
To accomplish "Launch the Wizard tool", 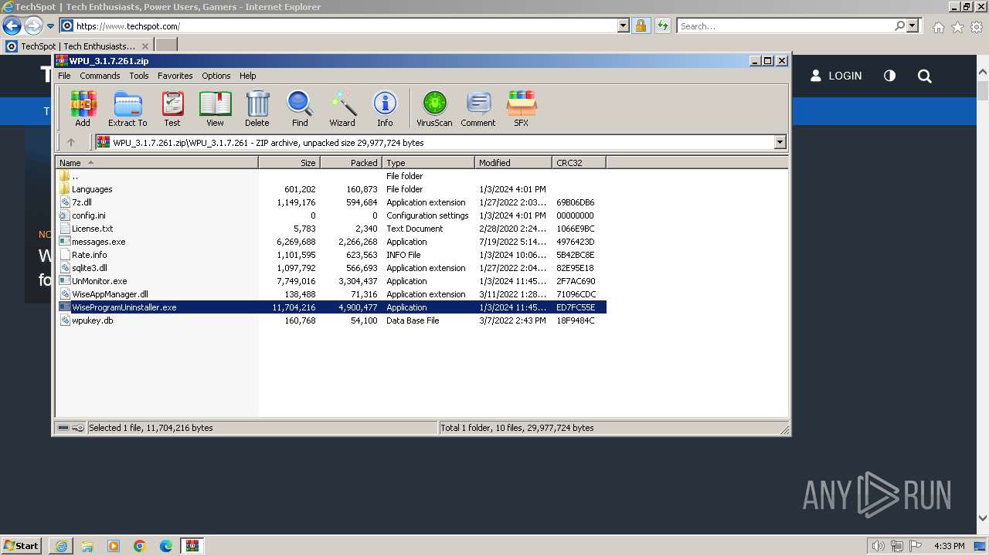I will point(342,108).
